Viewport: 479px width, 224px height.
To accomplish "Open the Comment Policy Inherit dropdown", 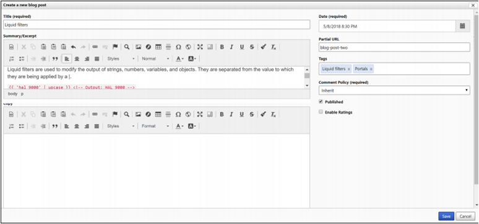I will coord(394,90).
